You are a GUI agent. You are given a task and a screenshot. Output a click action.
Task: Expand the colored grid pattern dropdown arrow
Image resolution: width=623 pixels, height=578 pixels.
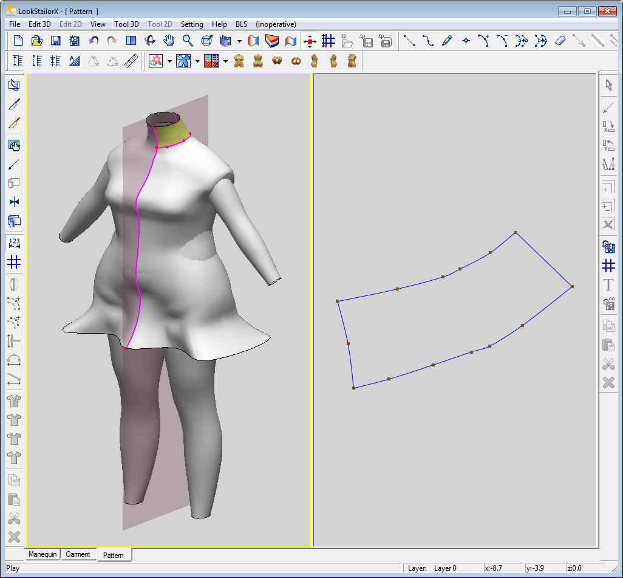point(225,61)
